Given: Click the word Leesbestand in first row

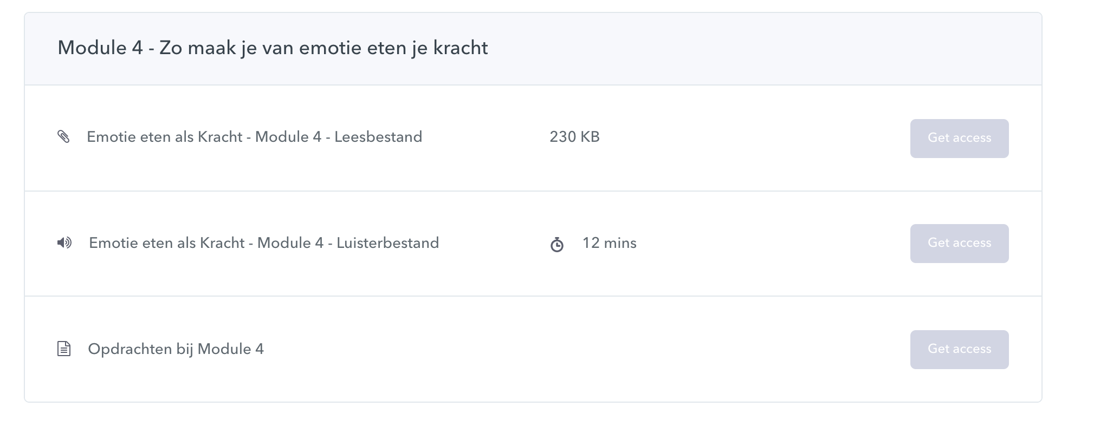Looking at the screenshot, I should pos(378,137).
